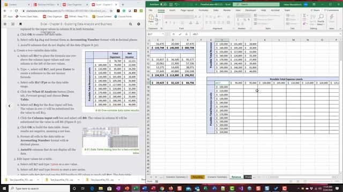Viewport: 343px width, 192px height.
Task: Open Conditional Formatting dropdown
Action: pos(268,15)
